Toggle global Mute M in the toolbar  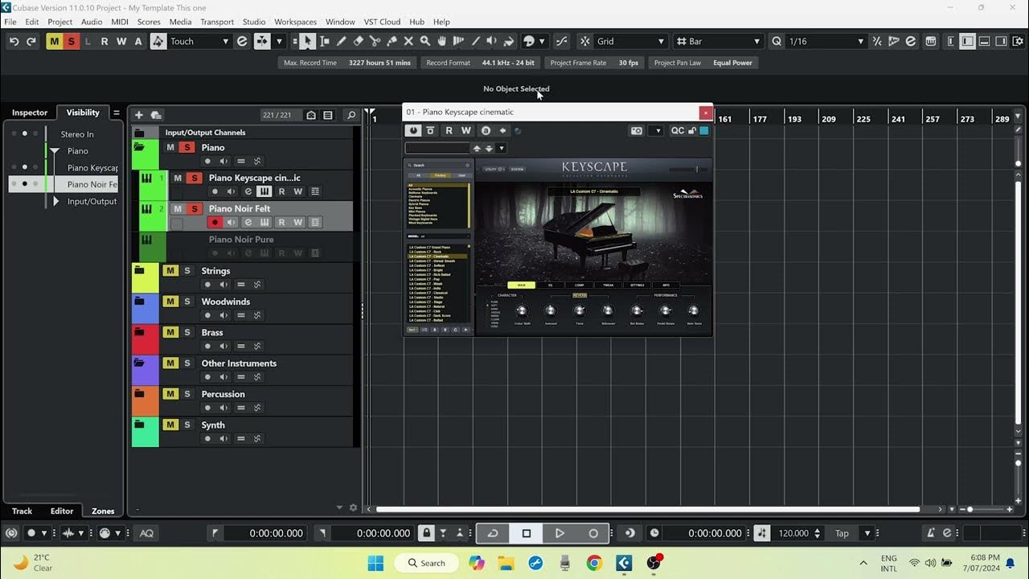pyautogui.click(x=54, y=41)
